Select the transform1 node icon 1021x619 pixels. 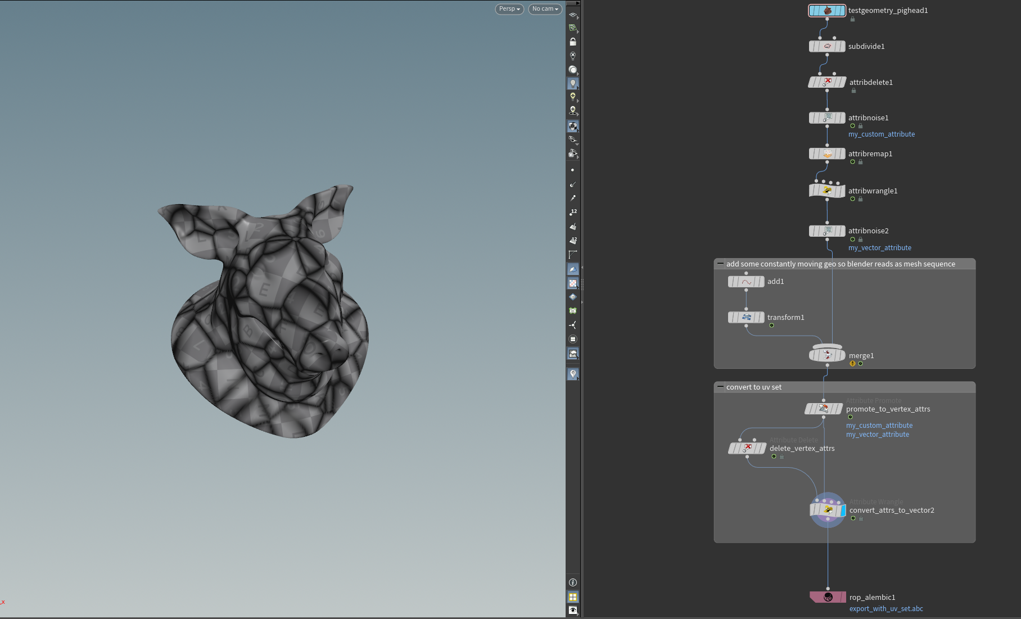746,318
